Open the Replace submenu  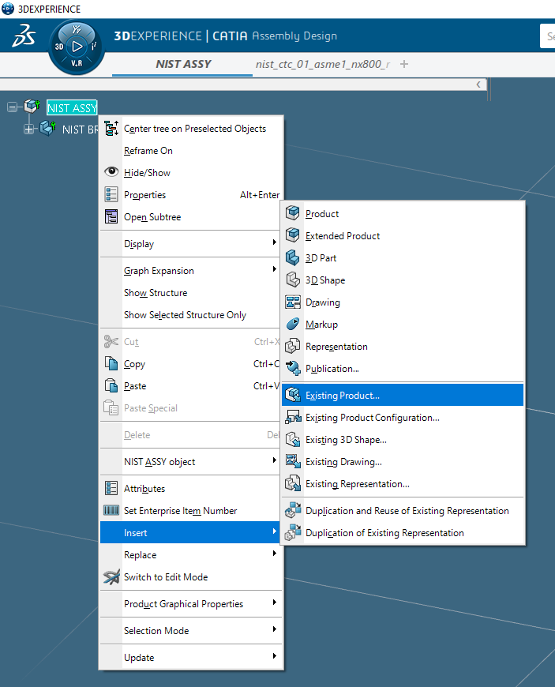click(191, 554)
